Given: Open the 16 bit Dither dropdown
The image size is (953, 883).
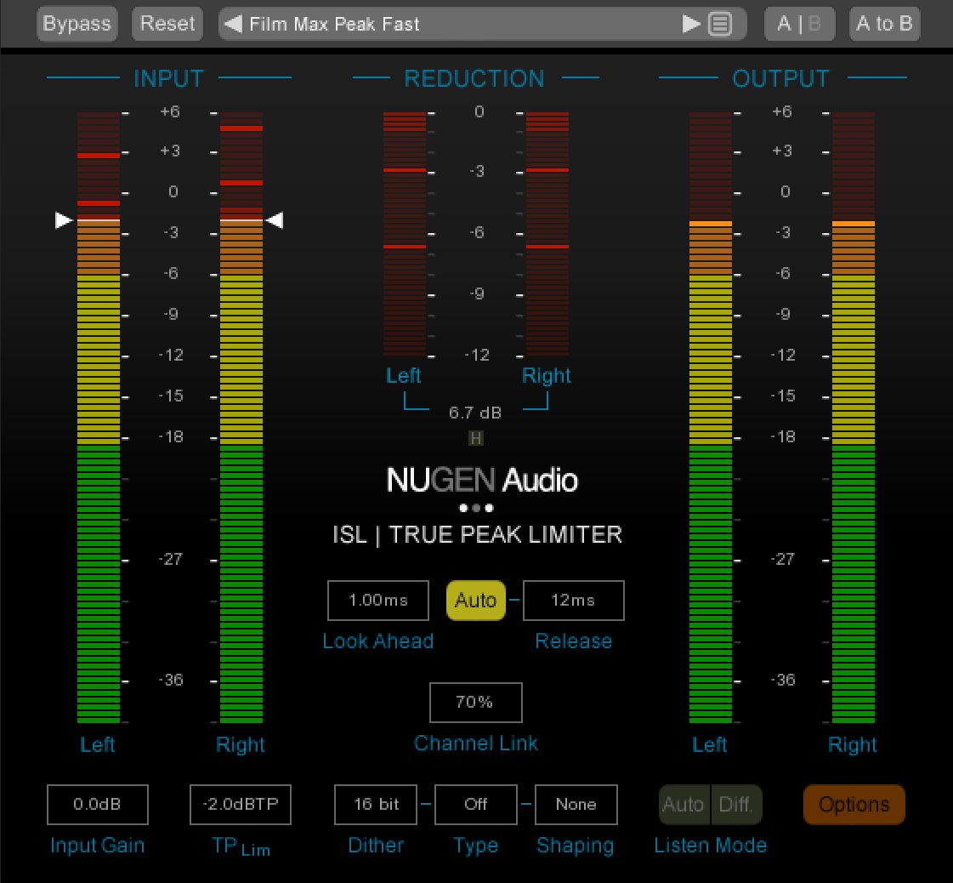Looking at the screenshot, I should click(377, 805).
